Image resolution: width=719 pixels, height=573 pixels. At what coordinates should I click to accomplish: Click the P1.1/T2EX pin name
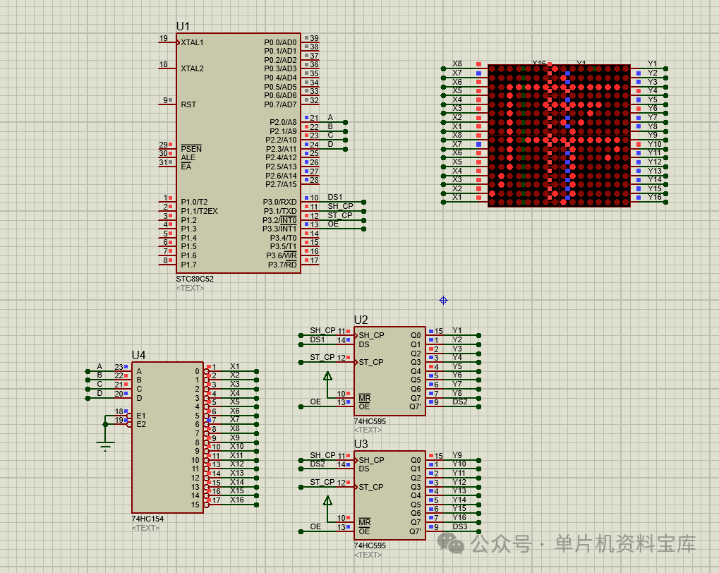point(199,211)
